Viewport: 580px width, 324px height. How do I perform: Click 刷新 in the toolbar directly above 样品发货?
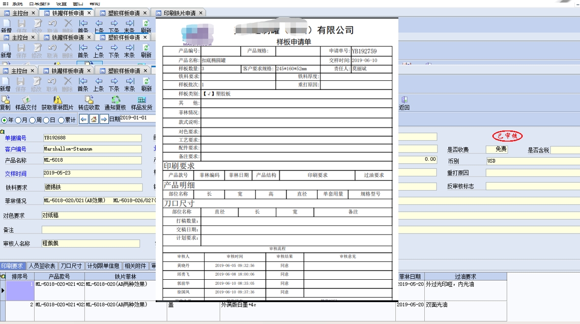[147, 84]
